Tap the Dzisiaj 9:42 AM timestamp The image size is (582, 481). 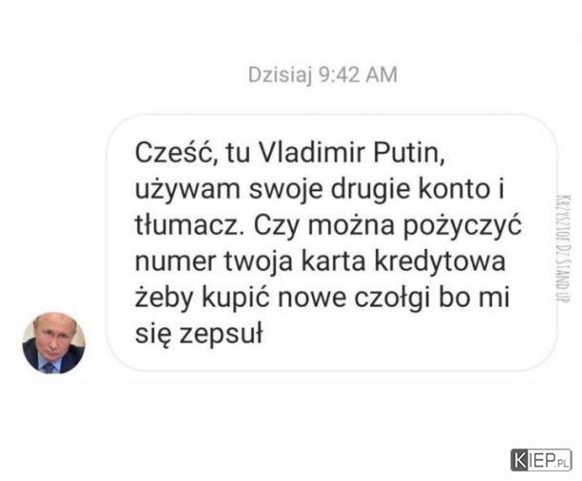[322, 74]
